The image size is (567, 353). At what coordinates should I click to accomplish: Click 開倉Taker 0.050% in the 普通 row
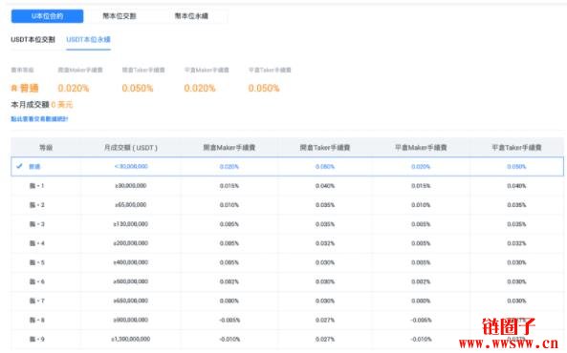tap(325, 167)
